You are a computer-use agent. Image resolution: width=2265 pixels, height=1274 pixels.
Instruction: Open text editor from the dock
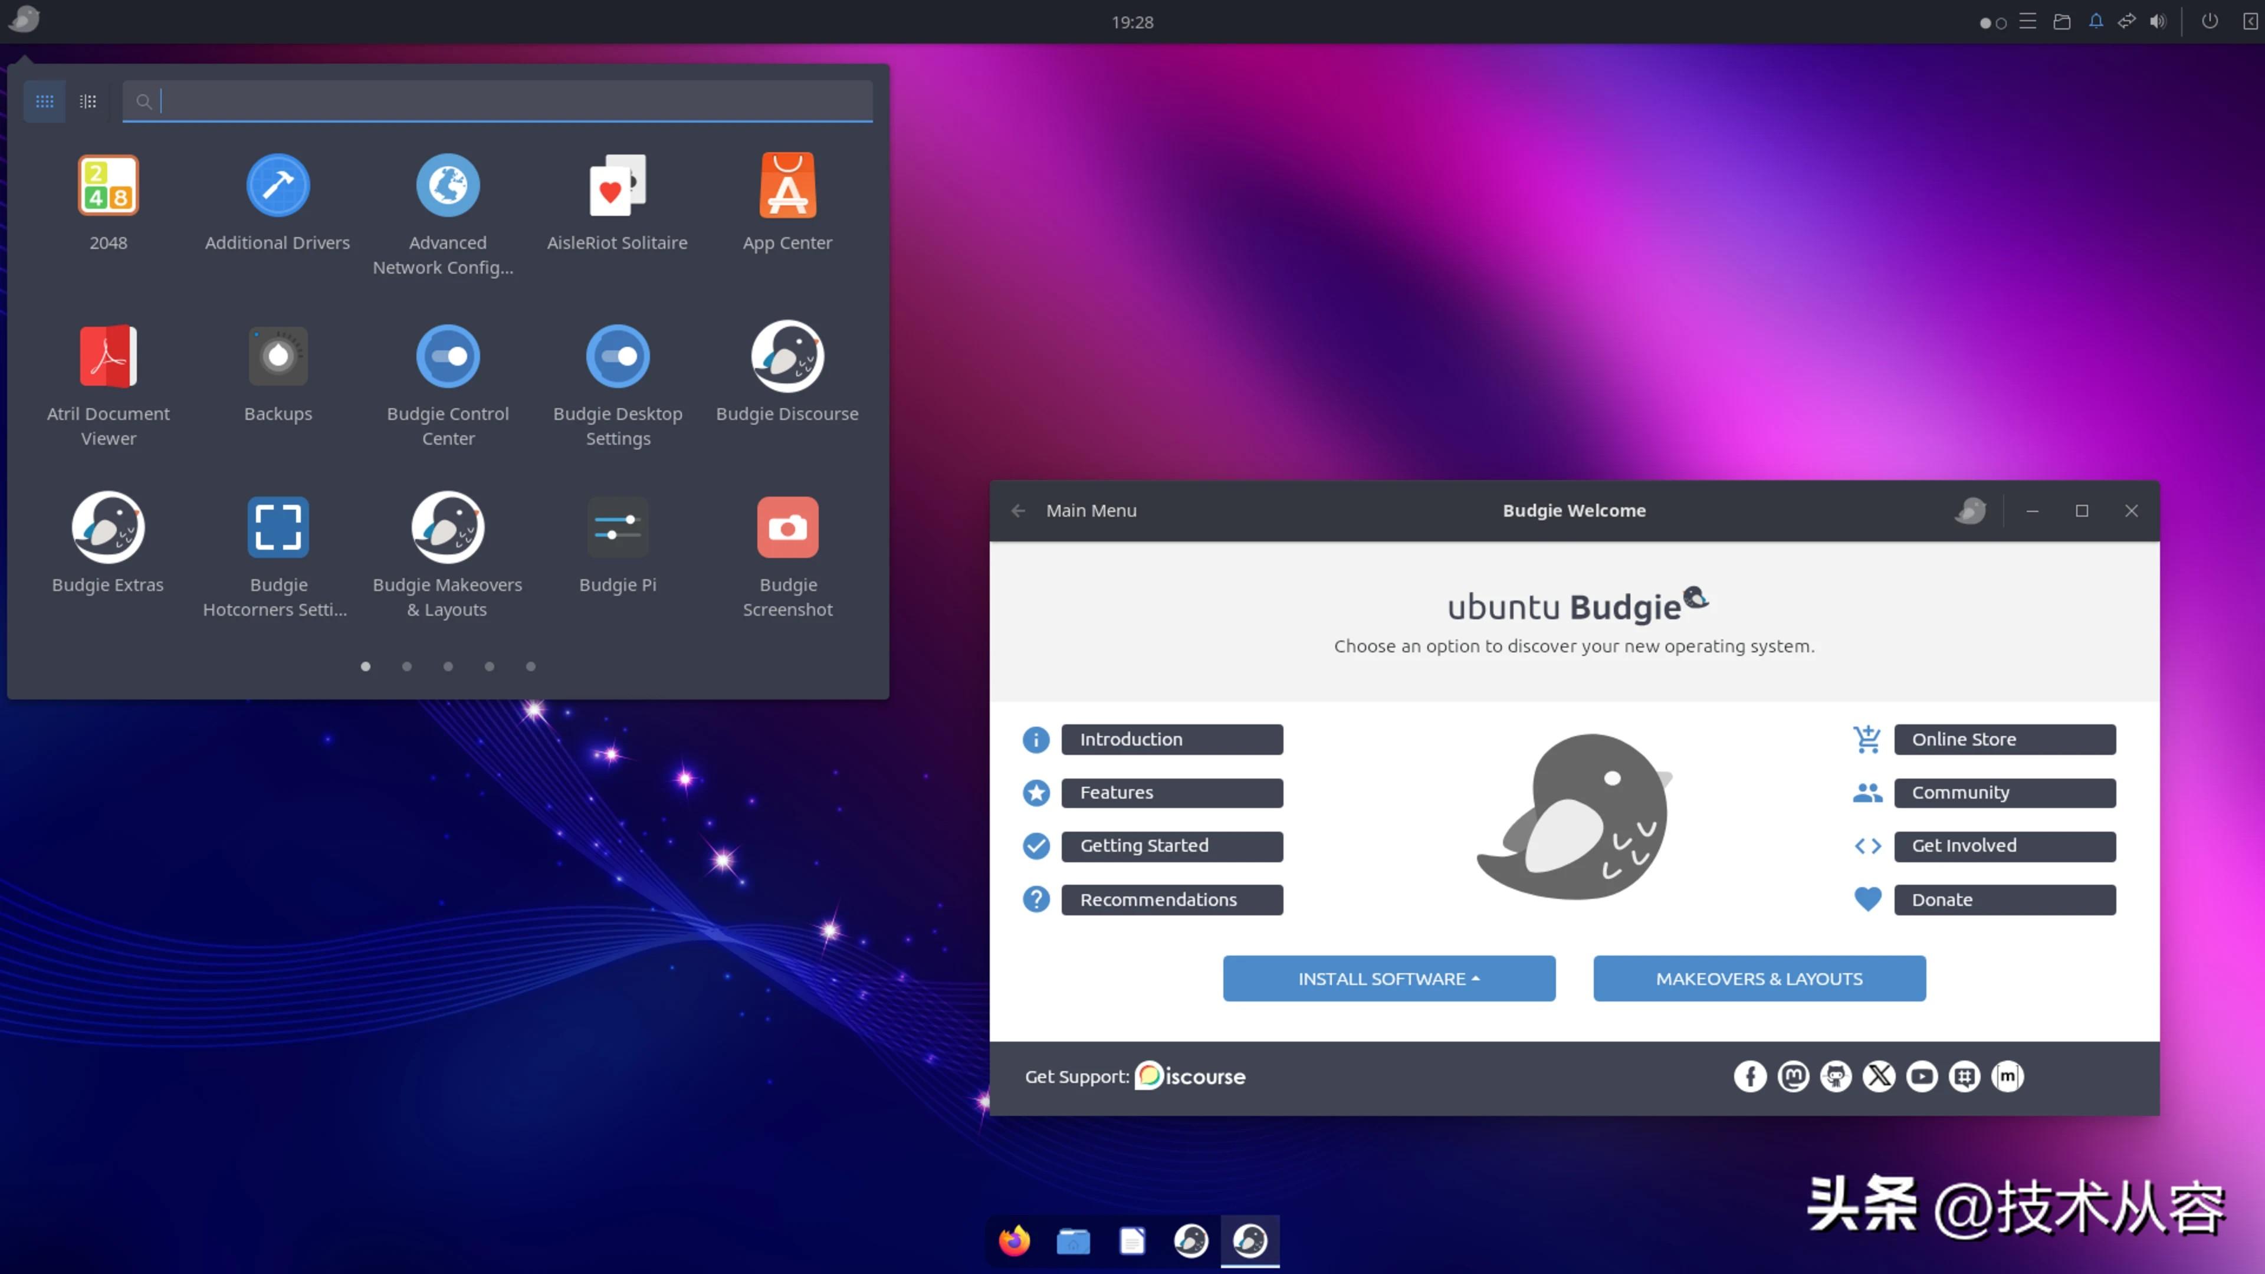click(1132, 1242)
